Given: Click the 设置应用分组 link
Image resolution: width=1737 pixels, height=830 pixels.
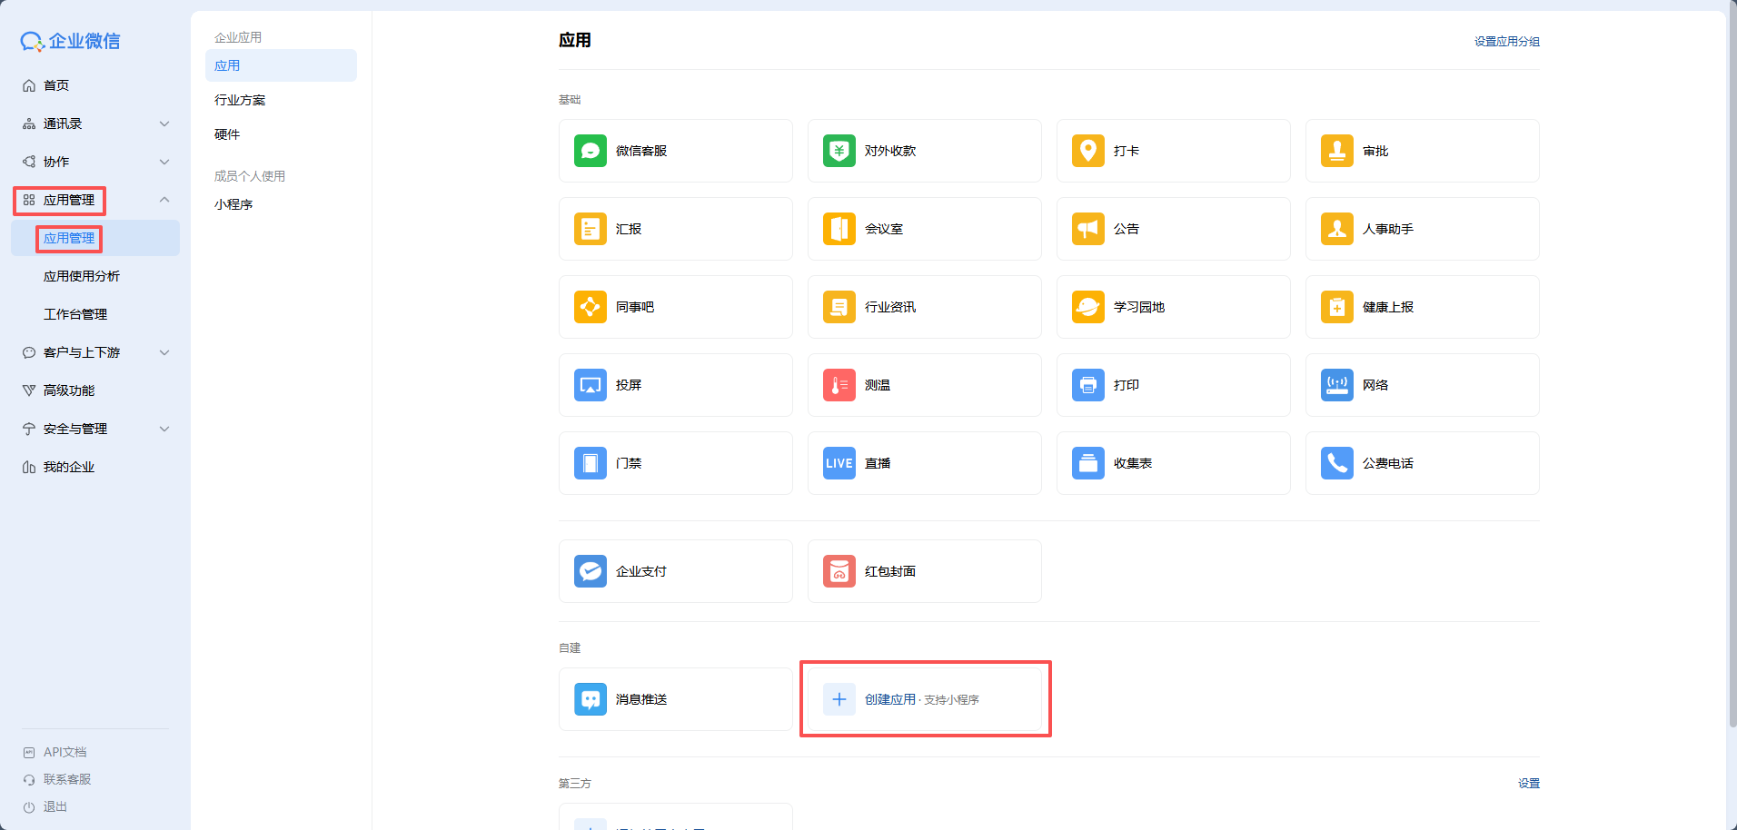Looking at the screenshot, I should tap(1506, 42).
